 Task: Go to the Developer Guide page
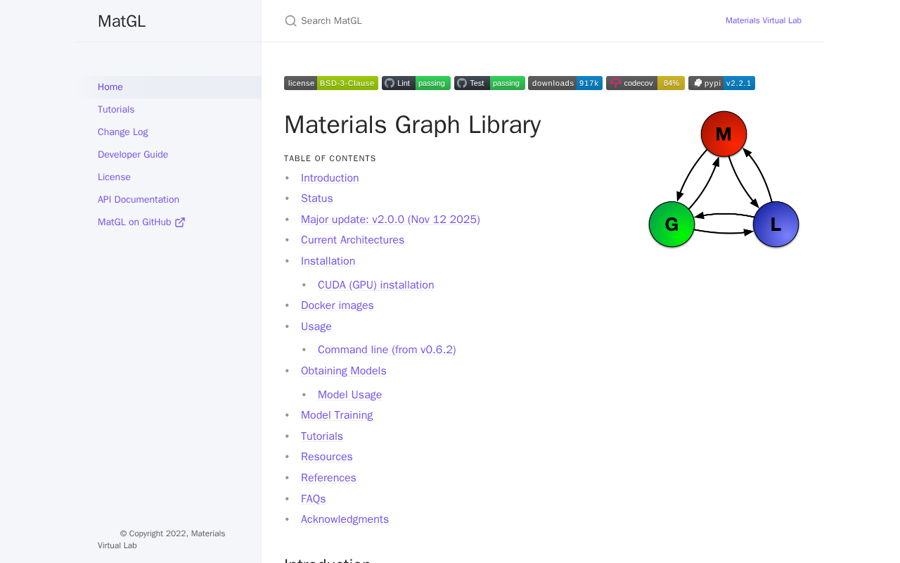[x=133, y=155]
